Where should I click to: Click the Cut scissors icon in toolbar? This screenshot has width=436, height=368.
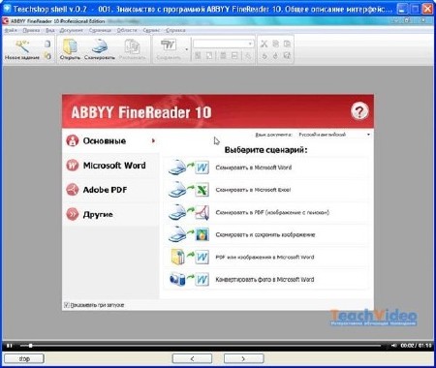click(x=265, y=44)
